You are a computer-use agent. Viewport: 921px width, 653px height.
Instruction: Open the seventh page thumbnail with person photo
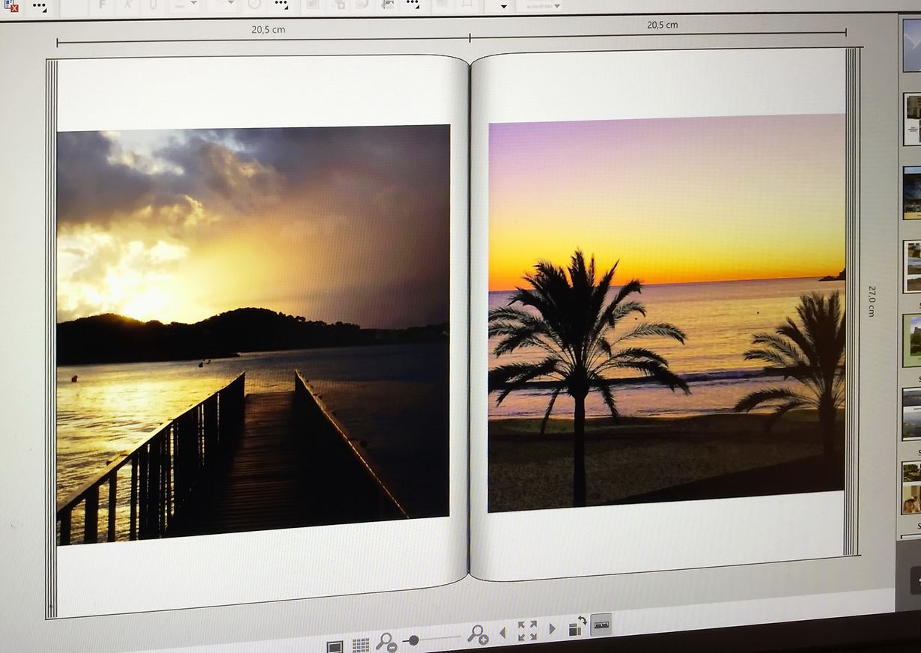point(911,488)
